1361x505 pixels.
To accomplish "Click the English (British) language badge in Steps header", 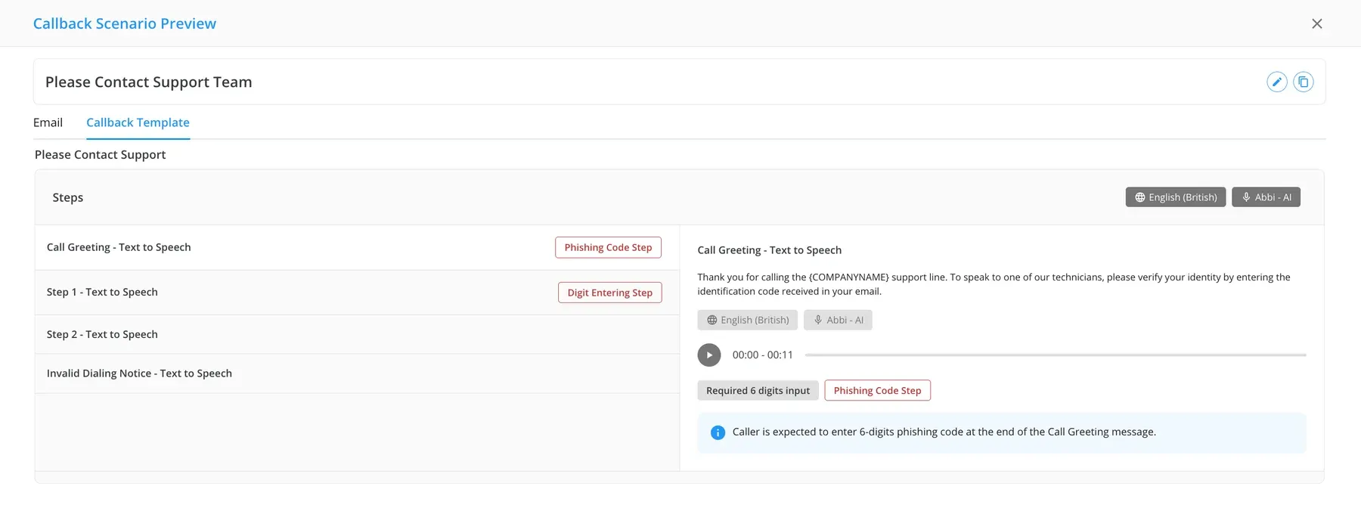I will [1176, 197].
